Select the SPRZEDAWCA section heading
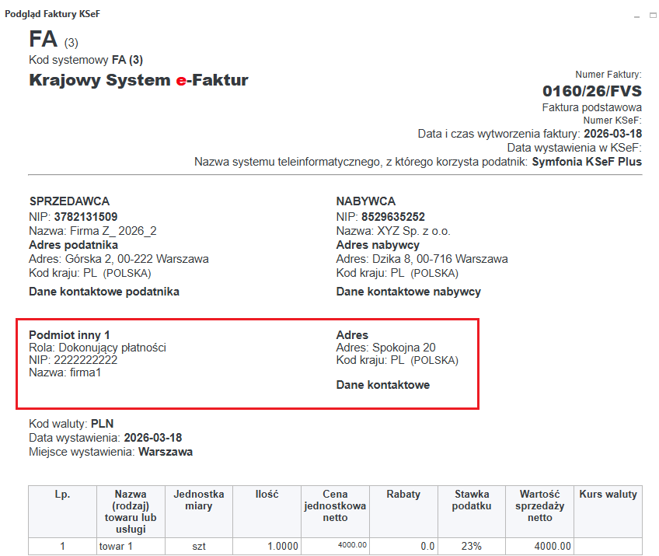The image size is (659, 556). [x=69, y=201]
